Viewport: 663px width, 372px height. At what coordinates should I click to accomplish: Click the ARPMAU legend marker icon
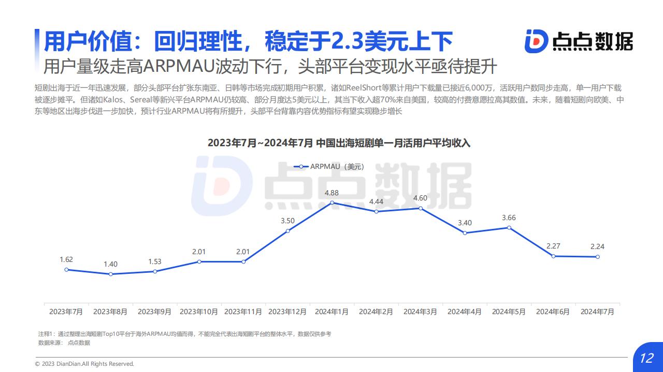tap(301, 166)
